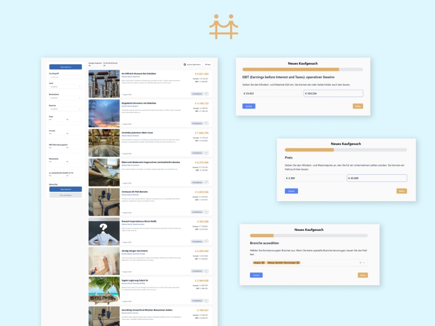Click the Umsatz maximum filter field
This screenshot has width=435, height=326.
(x=74, y=137)
